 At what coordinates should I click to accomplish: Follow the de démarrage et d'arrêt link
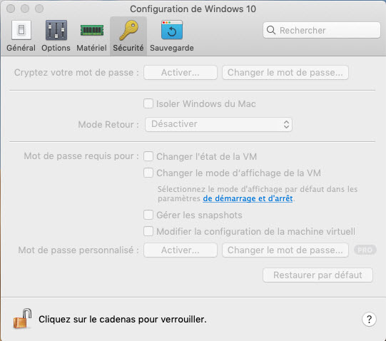coord(248,198)
